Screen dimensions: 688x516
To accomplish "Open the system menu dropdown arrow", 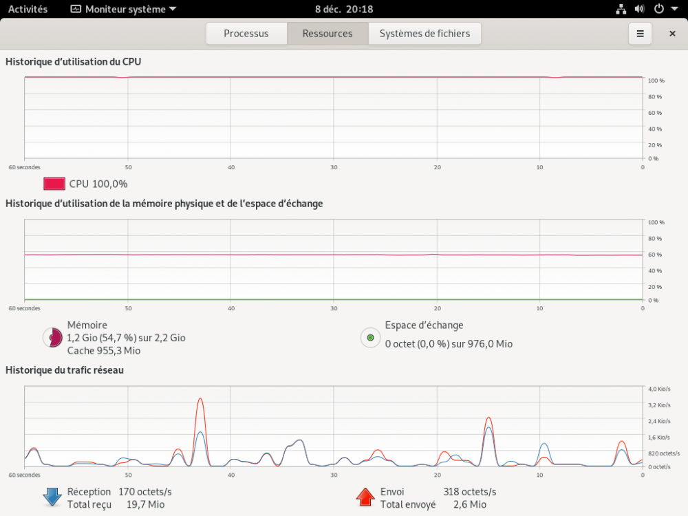I will 674,9.
